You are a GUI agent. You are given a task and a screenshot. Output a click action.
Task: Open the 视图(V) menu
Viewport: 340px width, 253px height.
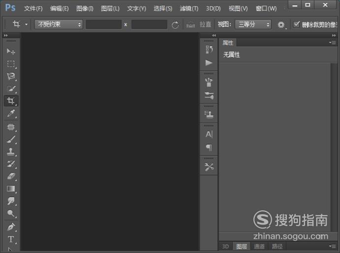pyautogui.click(x=238, y=8)
